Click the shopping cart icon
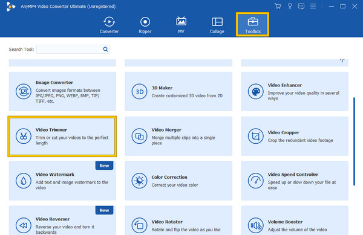 [x=278, y=6]
